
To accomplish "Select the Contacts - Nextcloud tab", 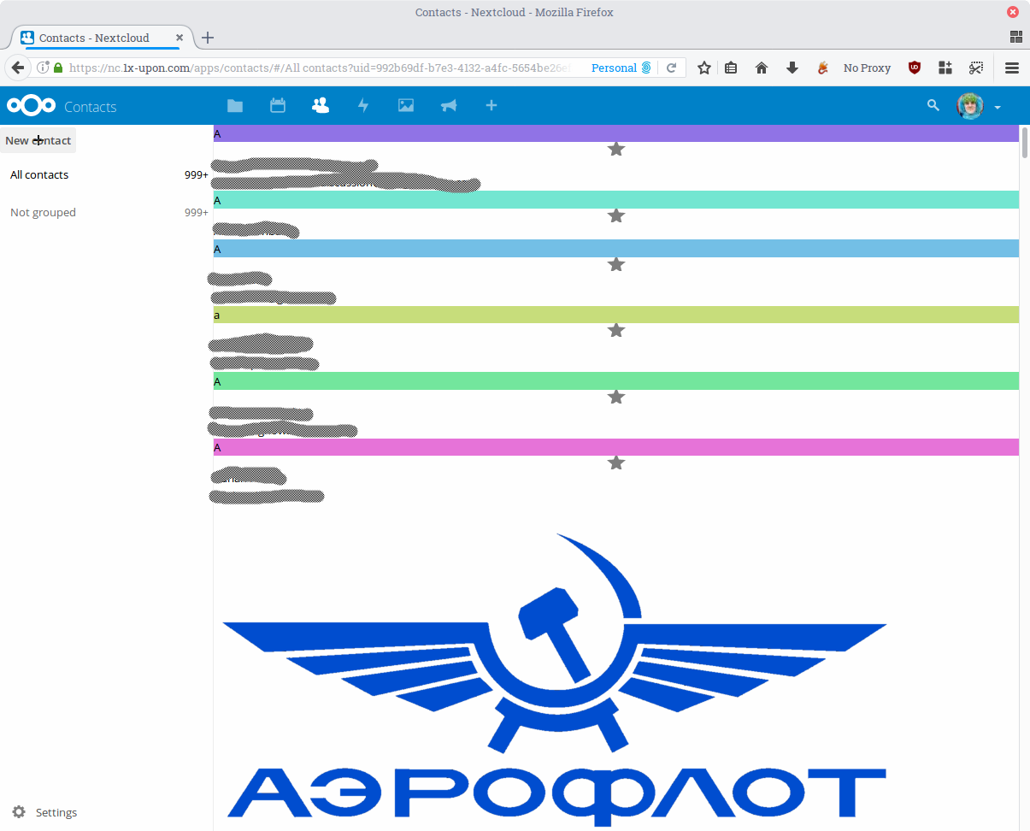I will (x=102, y=38).
